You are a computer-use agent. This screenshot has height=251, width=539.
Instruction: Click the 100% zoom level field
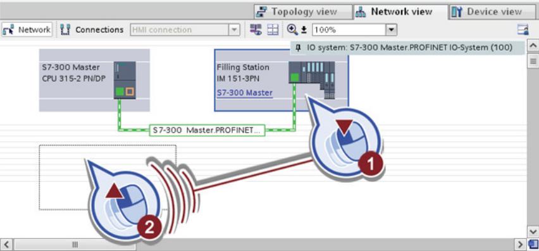click(x=349, y=30)
